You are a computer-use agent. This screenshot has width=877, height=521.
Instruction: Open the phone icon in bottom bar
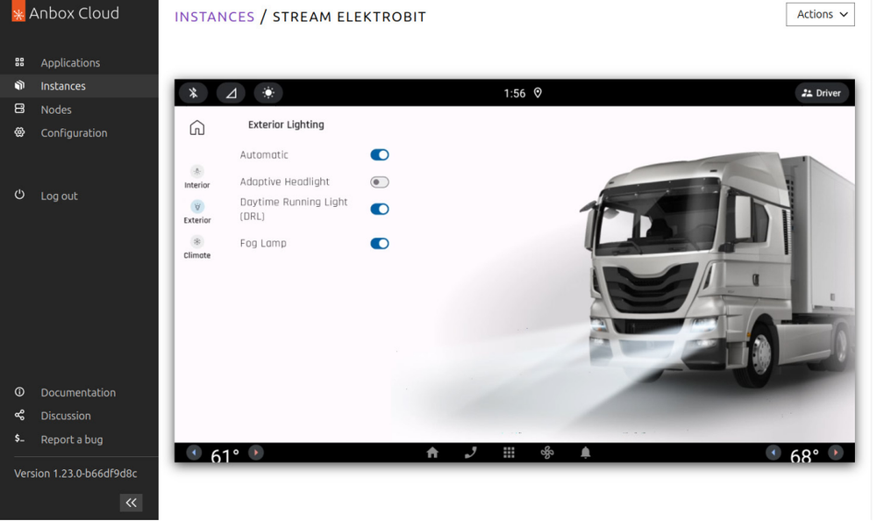pos(471,453)
